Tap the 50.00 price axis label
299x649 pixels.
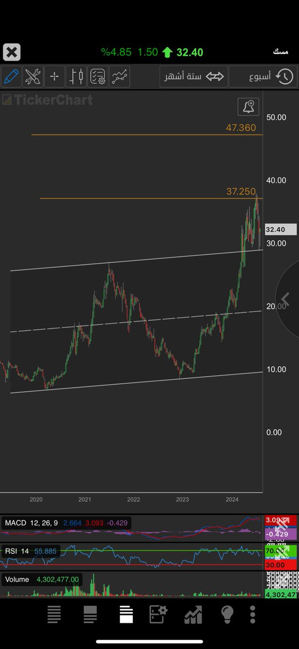[x=276, y=117]
